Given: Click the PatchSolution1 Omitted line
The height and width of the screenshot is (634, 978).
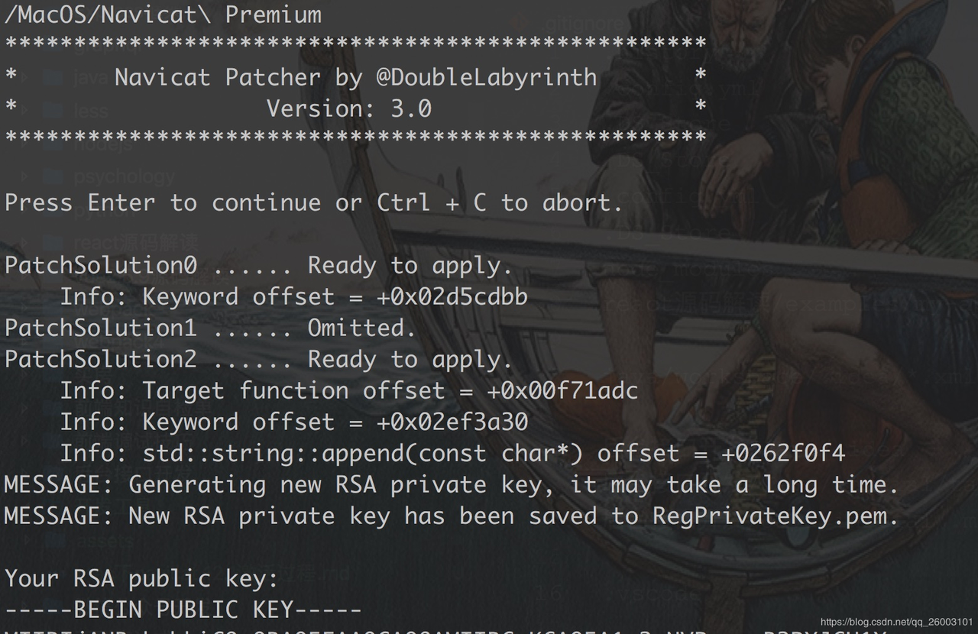Looking at the screenshot, I should (x=210, y=328).
